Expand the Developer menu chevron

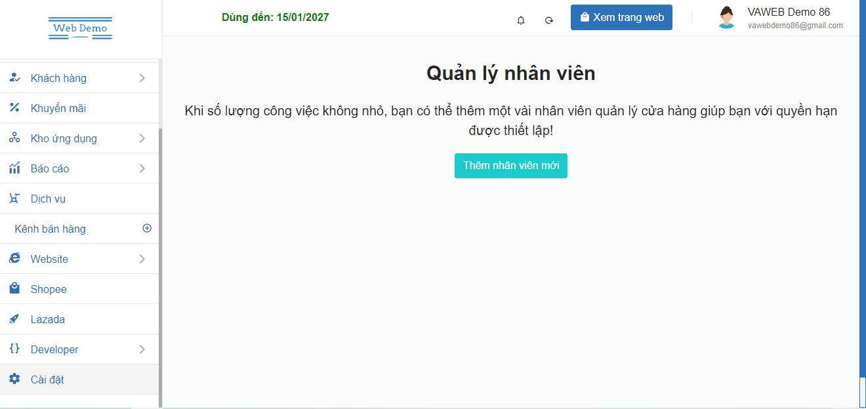coord(142,349)
